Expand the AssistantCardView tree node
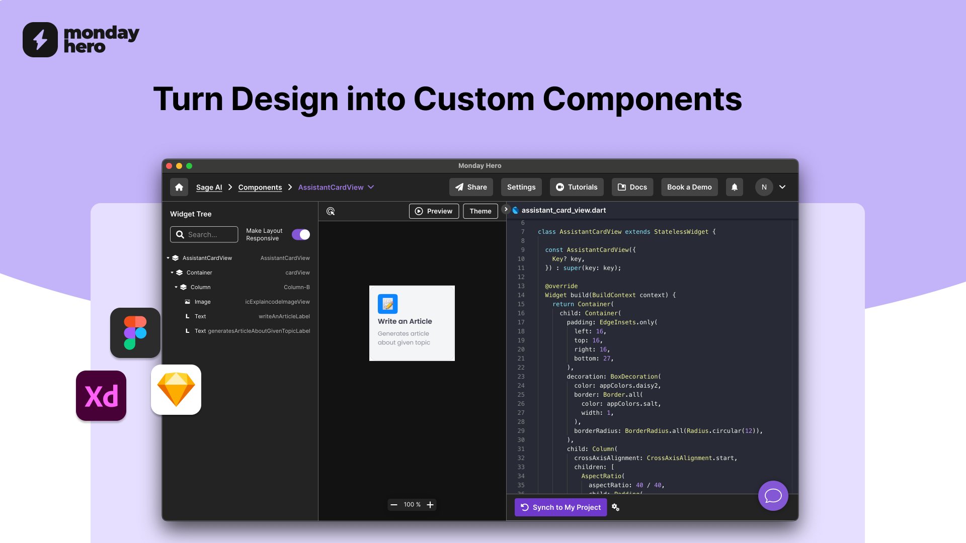Image resolution: width=966 pixels, height=543 pixels. click(x=169, y=257)
